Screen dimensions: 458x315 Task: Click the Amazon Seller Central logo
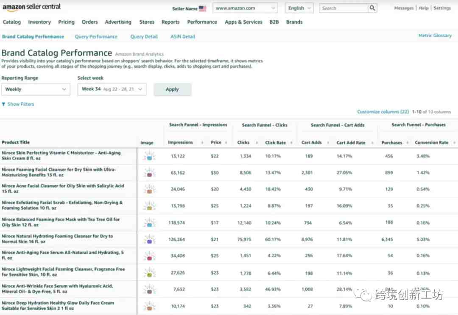(x=31, y=7)
